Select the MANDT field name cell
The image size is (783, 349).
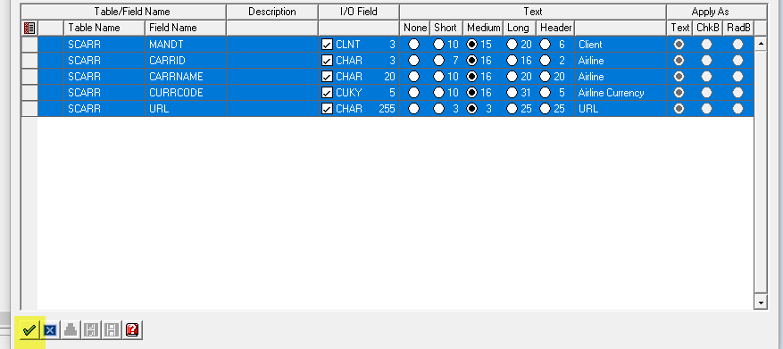186,45
